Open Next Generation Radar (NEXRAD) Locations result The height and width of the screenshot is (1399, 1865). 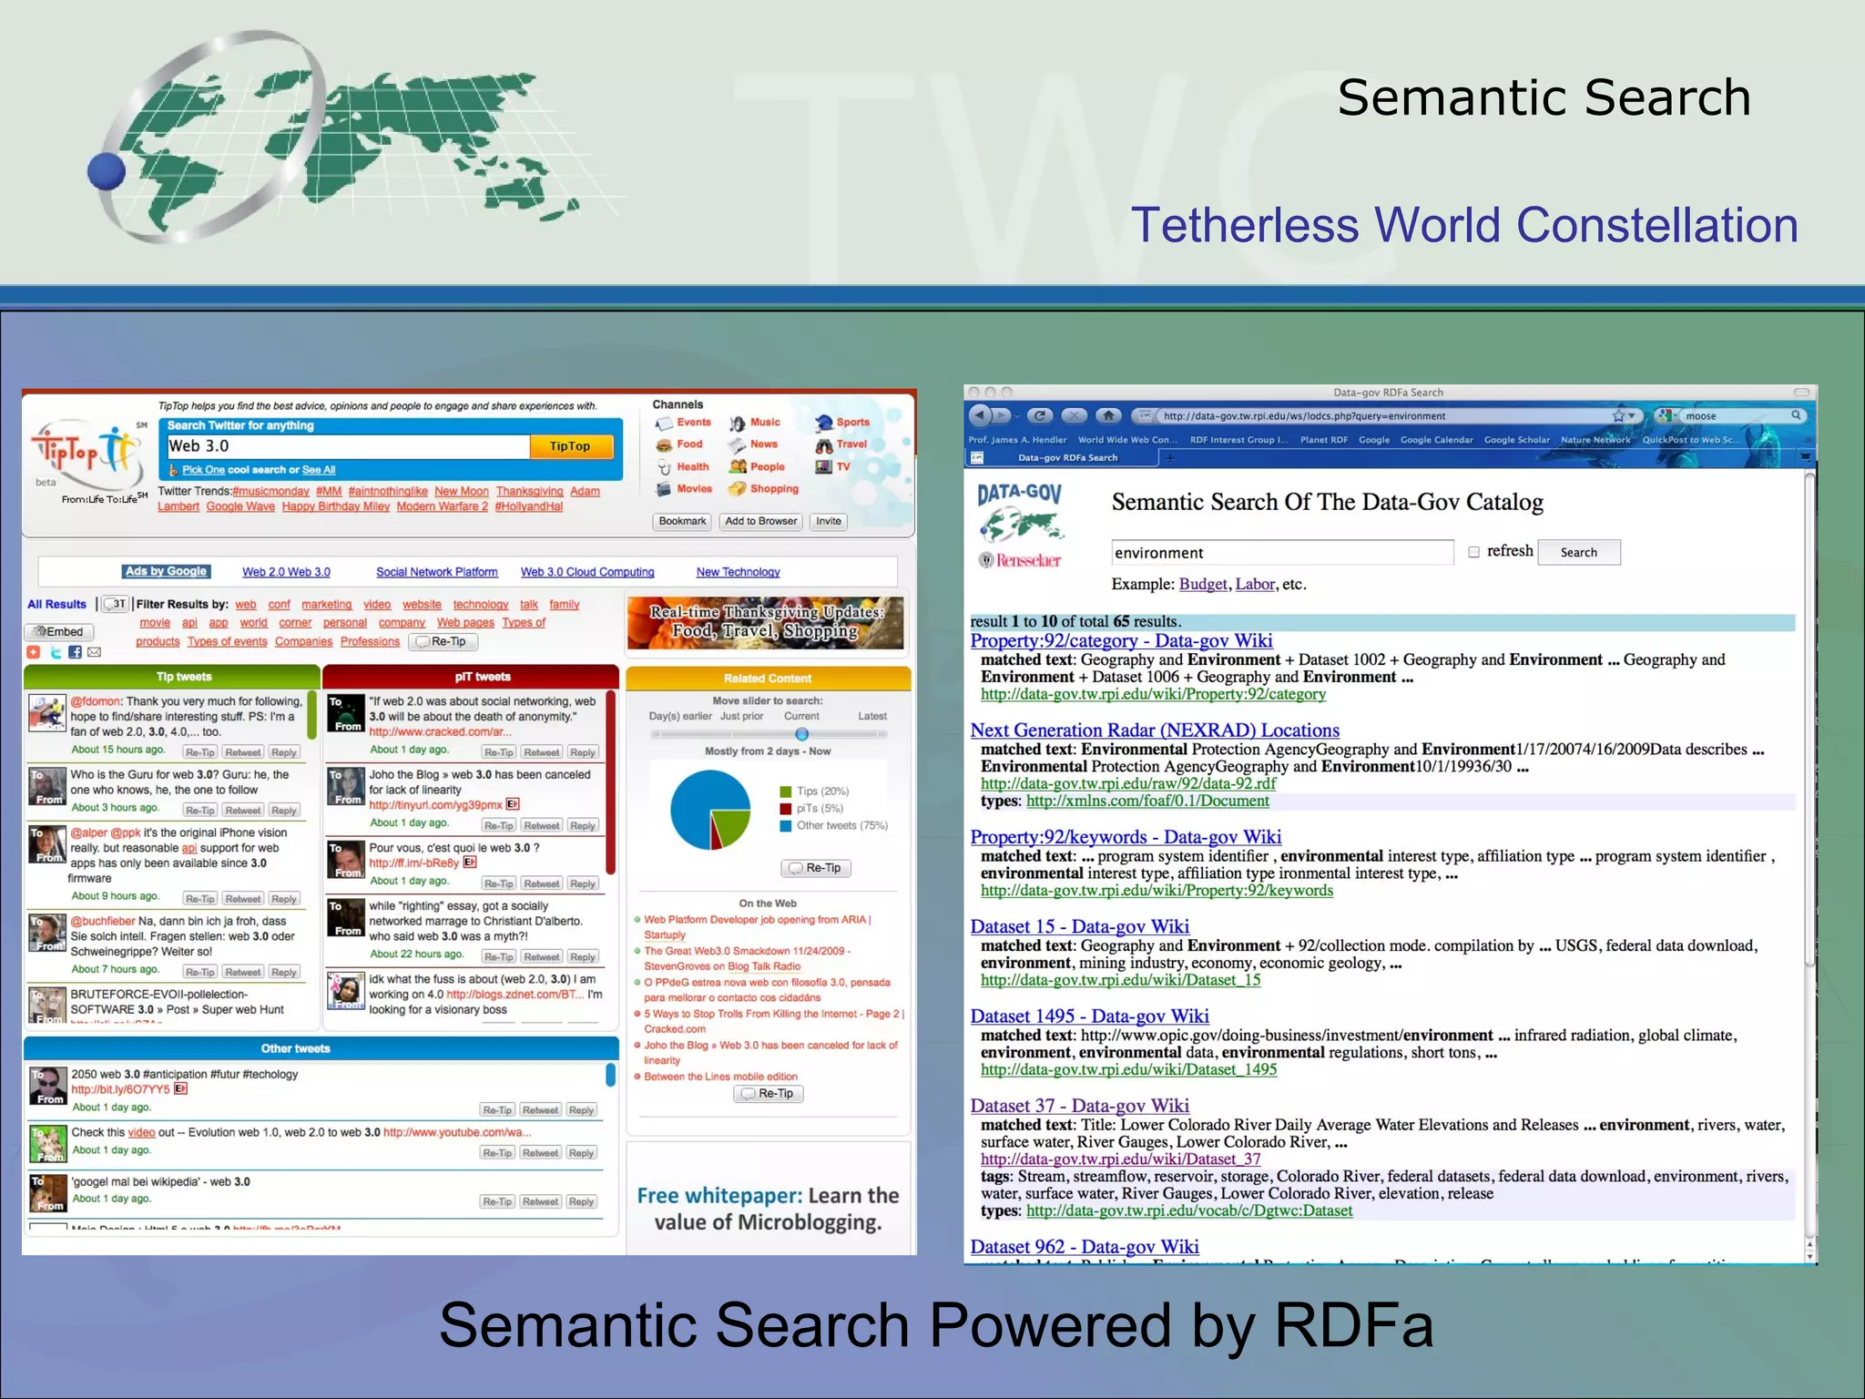pos(1155,730)
